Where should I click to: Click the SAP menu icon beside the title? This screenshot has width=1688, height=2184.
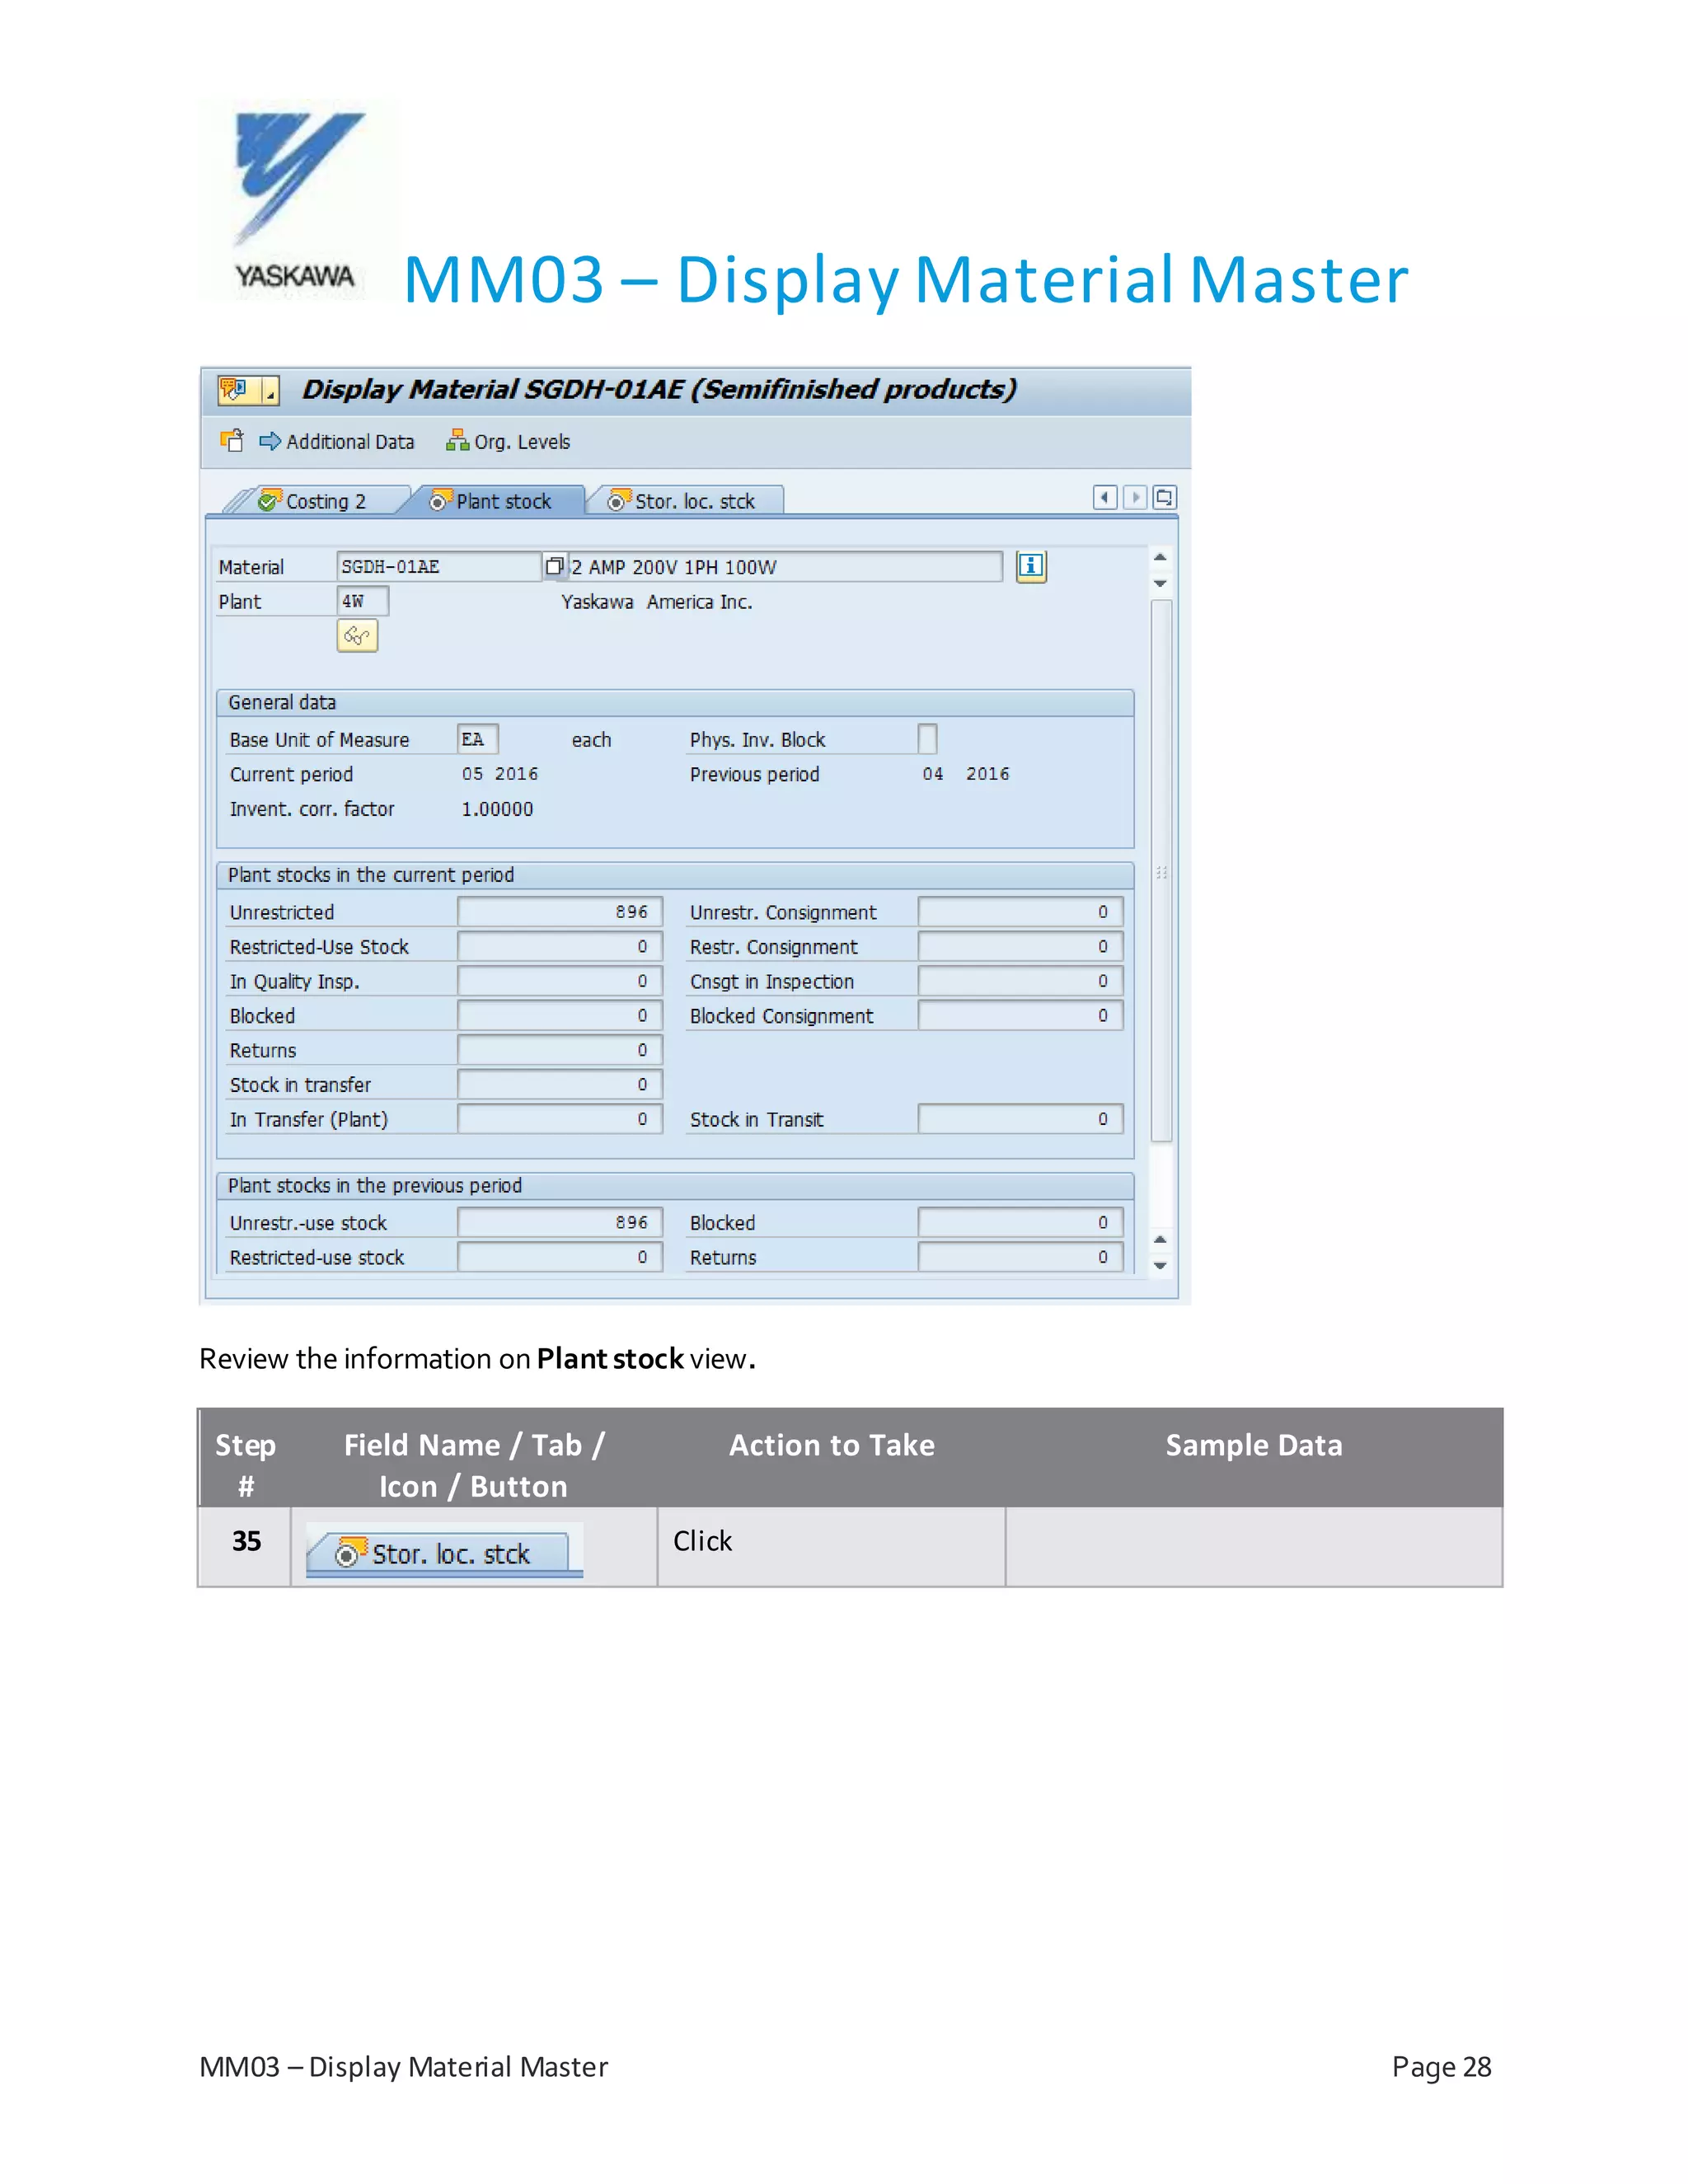pos(236,389)
